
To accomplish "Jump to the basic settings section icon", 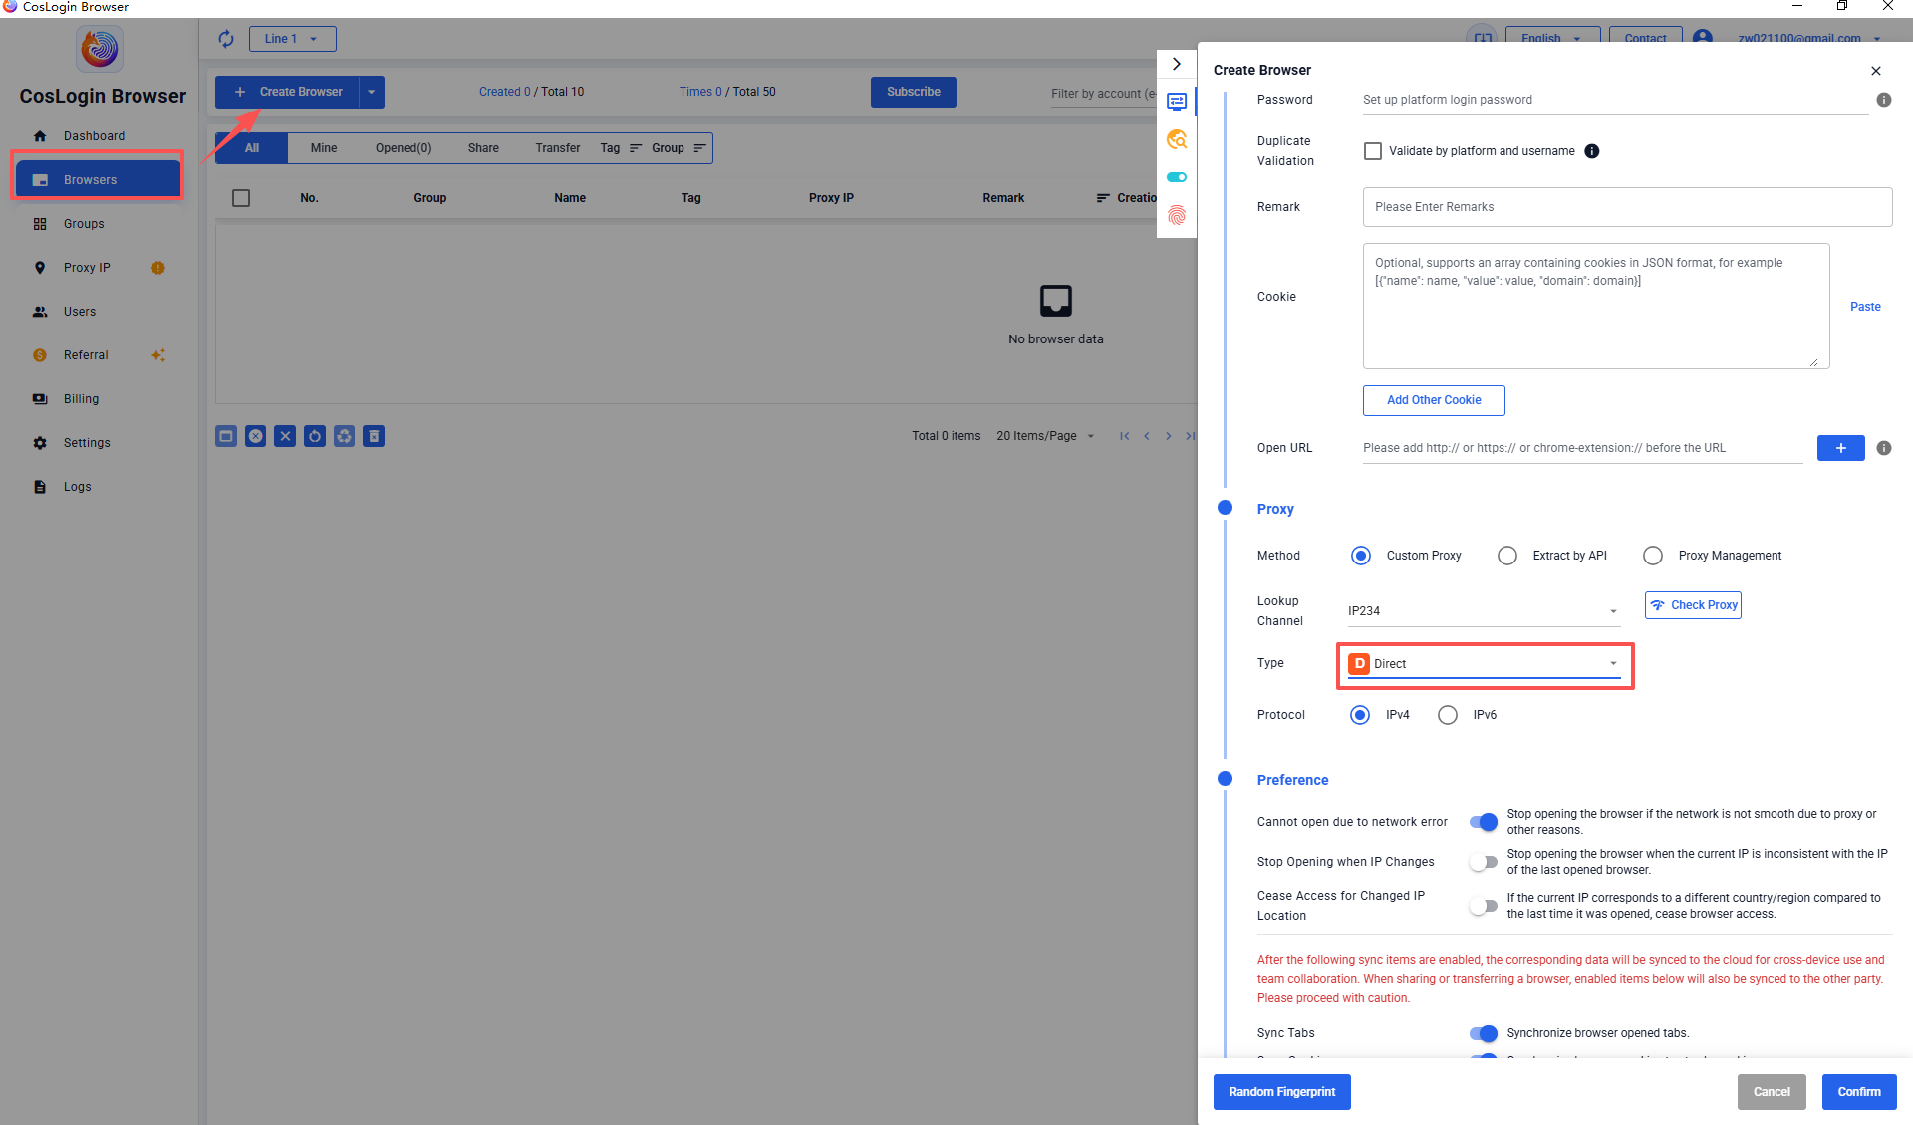I will tap(1177, 102).
